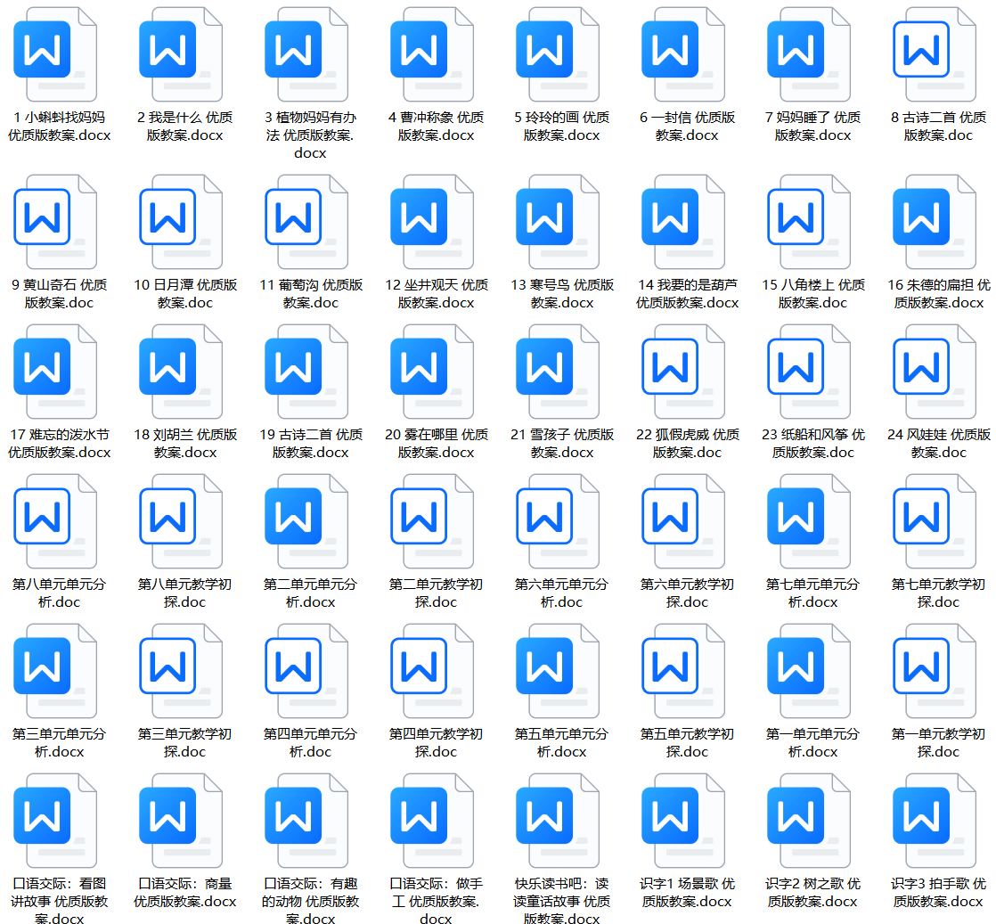
Task: Click the '16 朱德的扁担' document icon
Action: tap(935, 223)
